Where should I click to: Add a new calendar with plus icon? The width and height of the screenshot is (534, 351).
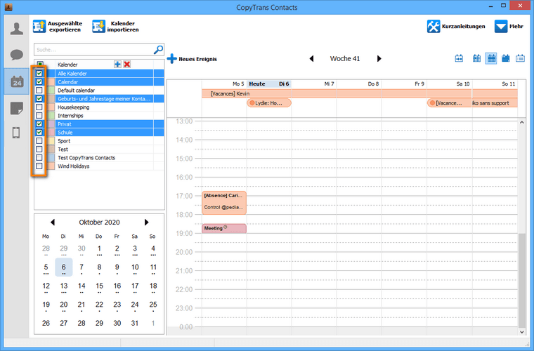(x=117, y=65)
